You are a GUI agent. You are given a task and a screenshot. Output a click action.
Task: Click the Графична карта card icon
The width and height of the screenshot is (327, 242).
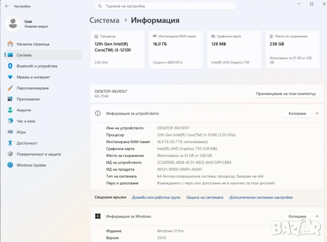tap(213, 36)
